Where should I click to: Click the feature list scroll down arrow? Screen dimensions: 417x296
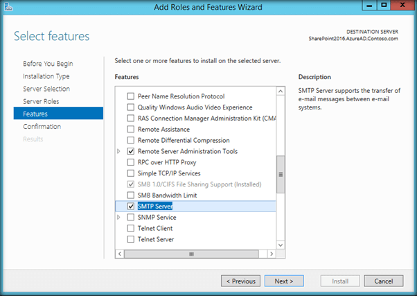point(281,244)
